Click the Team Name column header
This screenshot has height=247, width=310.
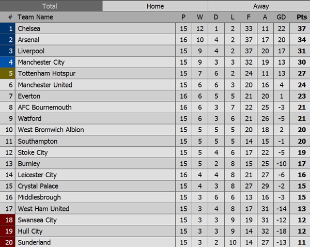(35, 17)
